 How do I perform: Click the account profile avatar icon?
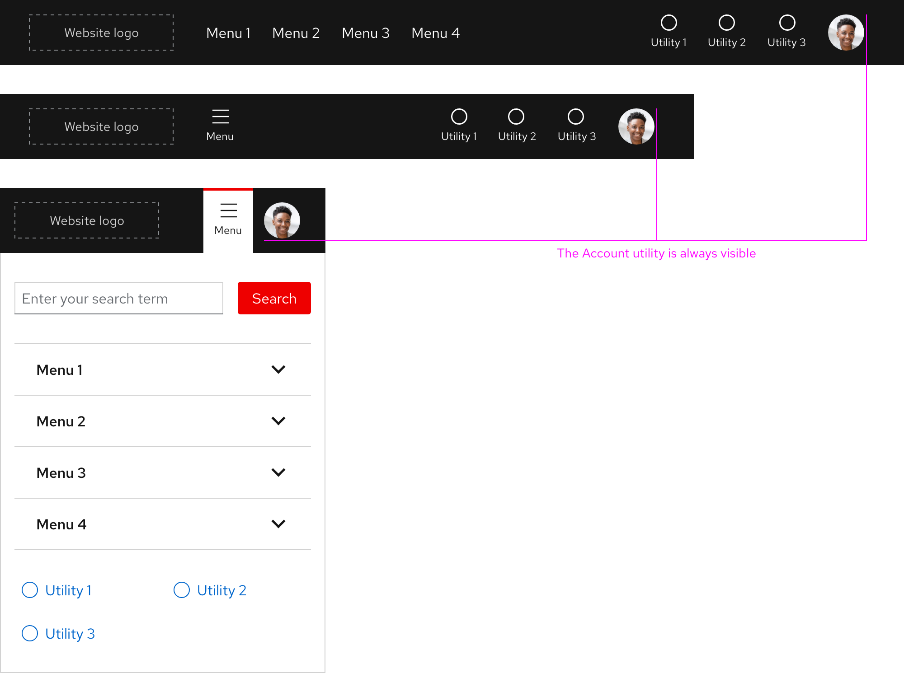[x=846, y=33]
